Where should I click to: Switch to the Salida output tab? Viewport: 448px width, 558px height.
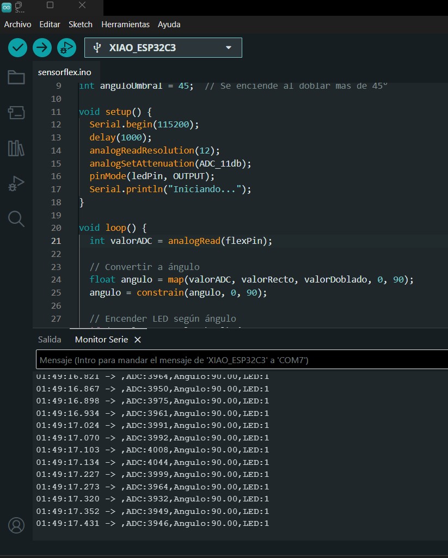click(50, 340)
